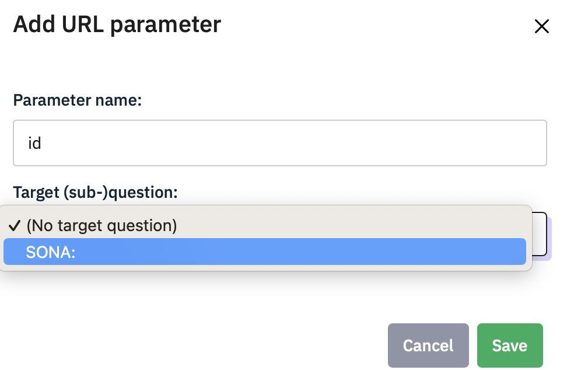This screenshot has height=370, width=567.
Task: Place cursor after "id" text in field
Action: click(43, 143)
